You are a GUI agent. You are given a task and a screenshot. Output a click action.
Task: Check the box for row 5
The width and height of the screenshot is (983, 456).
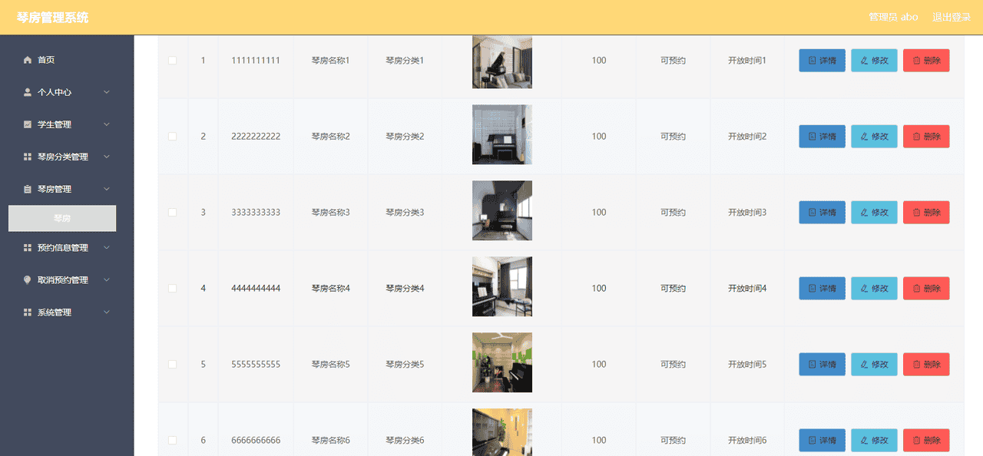click(x=172, y=365)
